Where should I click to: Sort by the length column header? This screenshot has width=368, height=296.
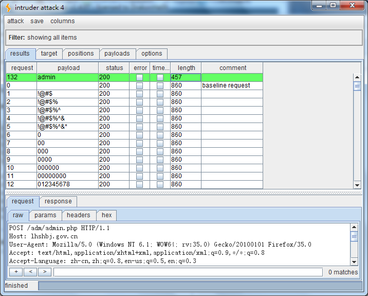click(x=186, y=68)
